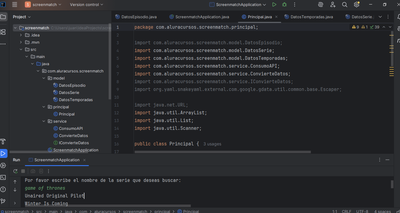Collapse the screenmatch root folder

15,28
